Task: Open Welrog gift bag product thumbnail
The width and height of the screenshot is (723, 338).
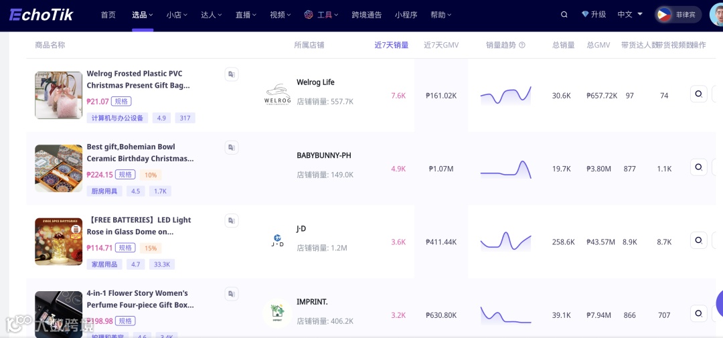Action: (x=58, y=95)
